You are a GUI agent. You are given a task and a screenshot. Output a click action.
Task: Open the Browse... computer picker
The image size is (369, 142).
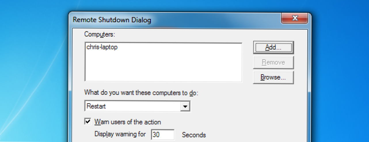[x=273, y=77]
